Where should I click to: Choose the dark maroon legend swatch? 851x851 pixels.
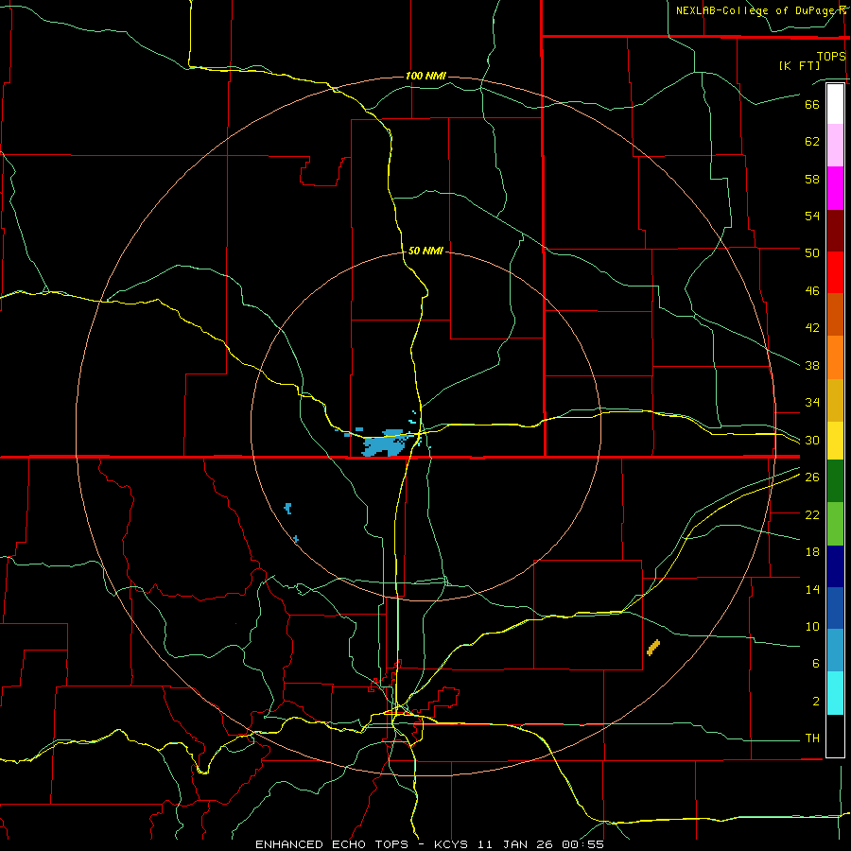tap(835, 231)
